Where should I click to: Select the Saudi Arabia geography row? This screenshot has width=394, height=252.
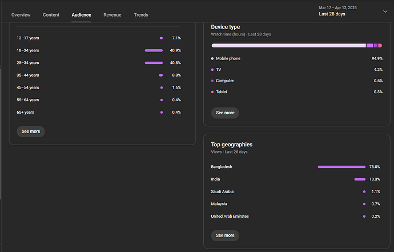point(222,191)
